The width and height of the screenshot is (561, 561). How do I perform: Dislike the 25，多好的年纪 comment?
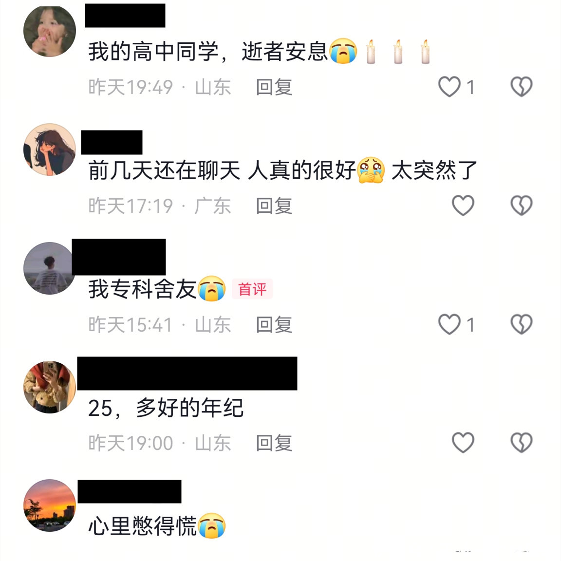(x=521, y=443)
